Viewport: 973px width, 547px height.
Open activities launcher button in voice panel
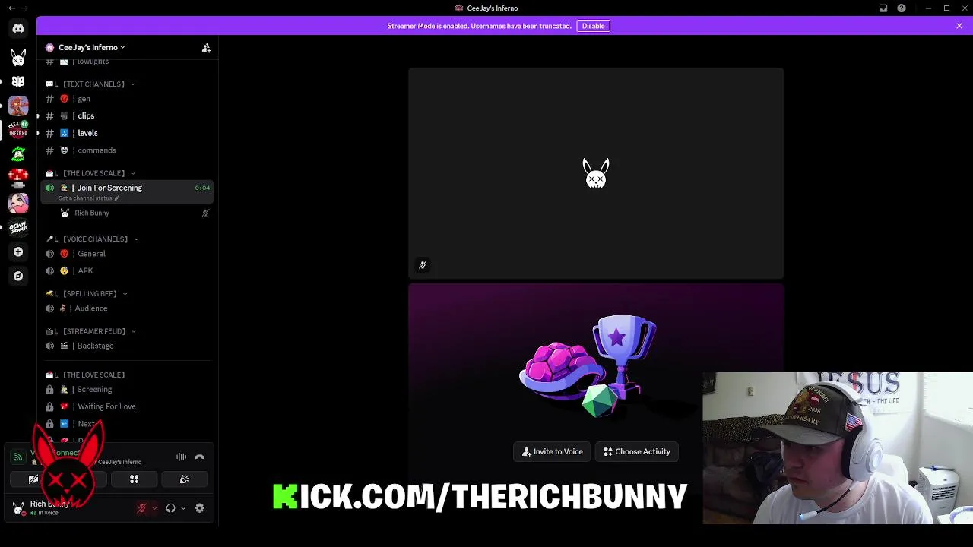(134, 479)
